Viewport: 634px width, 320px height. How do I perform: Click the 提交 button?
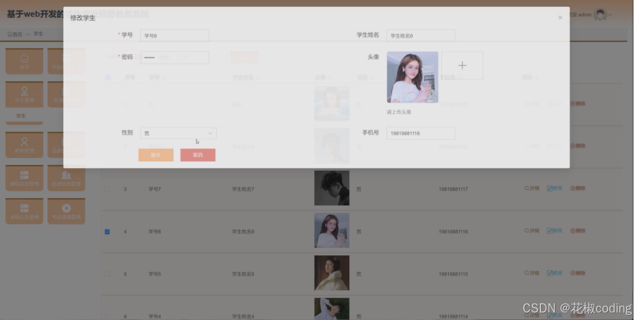click(156, 155)
